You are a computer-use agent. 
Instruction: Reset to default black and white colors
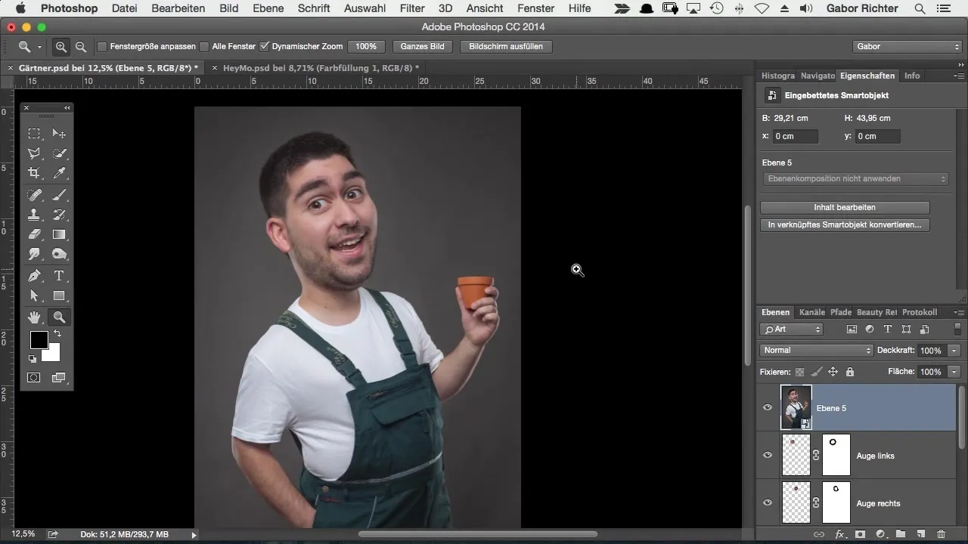[32, 359]
